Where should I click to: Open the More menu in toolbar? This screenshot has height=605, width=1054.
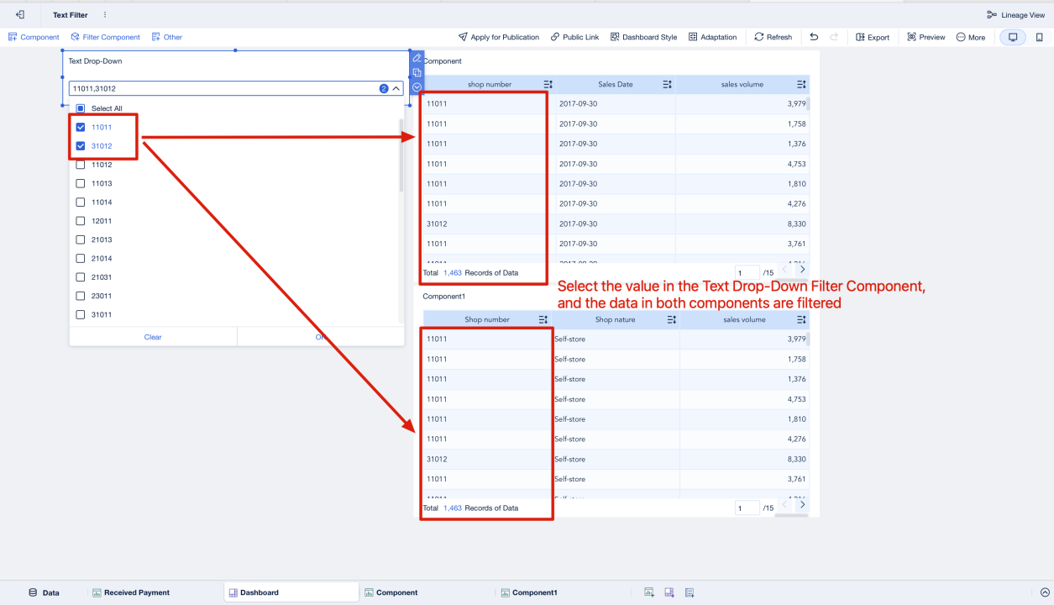(x=971, y=37)
